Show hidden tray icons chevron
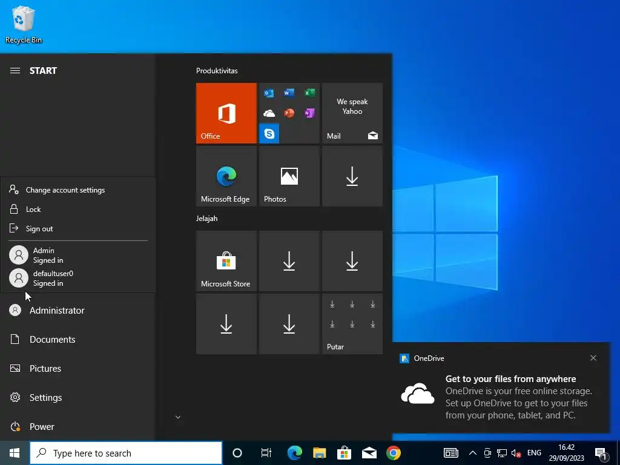The width and height of the screenshot is (620, 465). point(472,453)
